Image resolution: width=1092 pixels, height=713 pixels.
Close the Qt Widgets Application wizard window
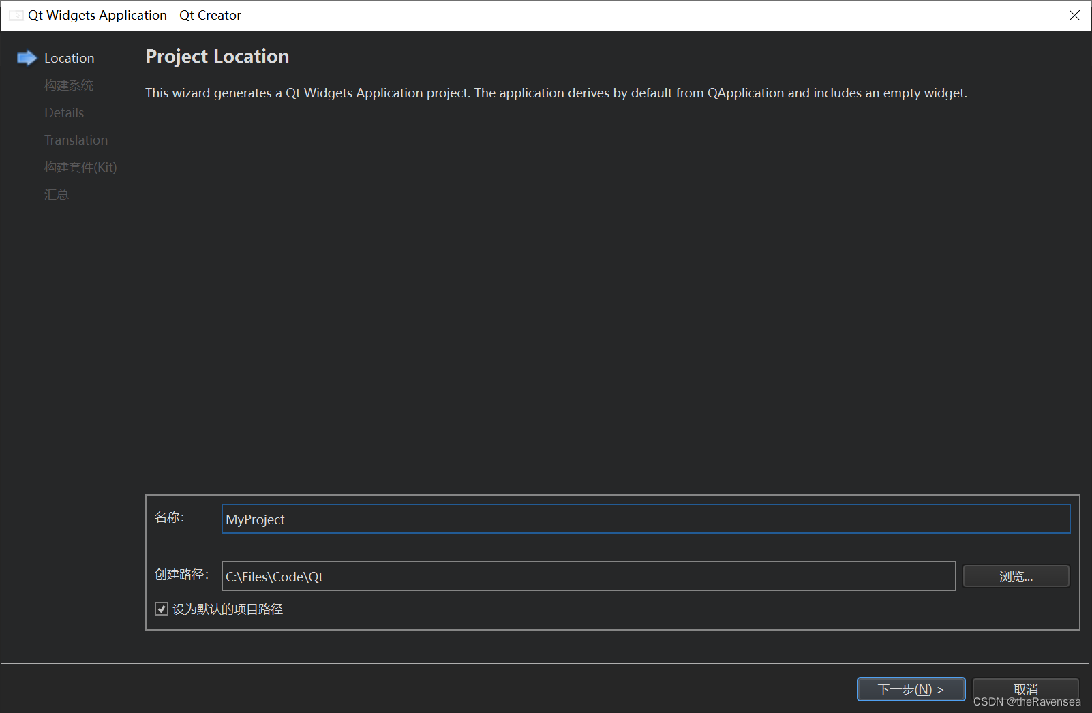coord(1074,15)
